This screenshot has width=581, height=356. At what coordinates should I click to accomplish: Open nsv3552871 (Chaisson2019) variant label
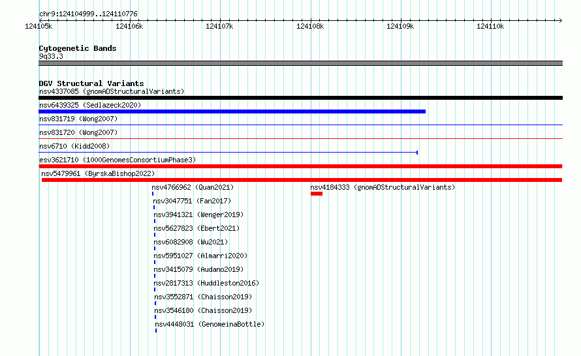[x=203, y=297]
